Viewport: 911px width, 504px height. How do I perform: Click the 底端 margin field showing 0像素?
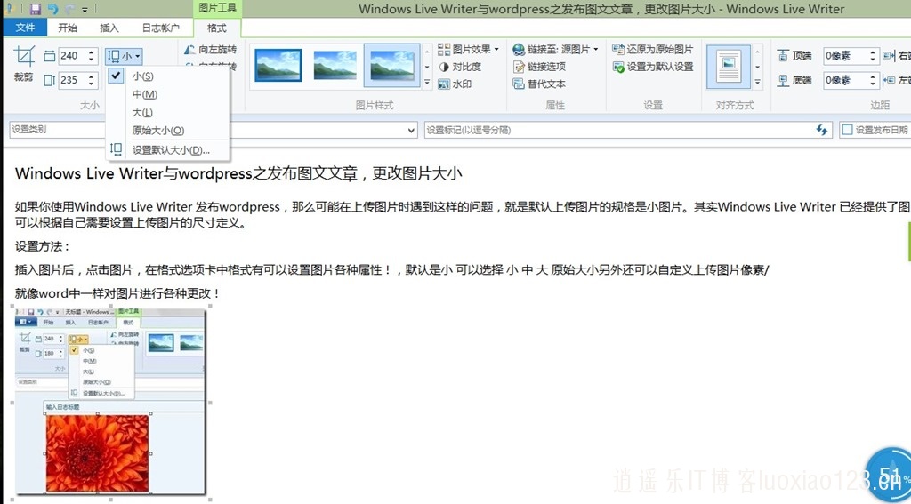[845, 79]
